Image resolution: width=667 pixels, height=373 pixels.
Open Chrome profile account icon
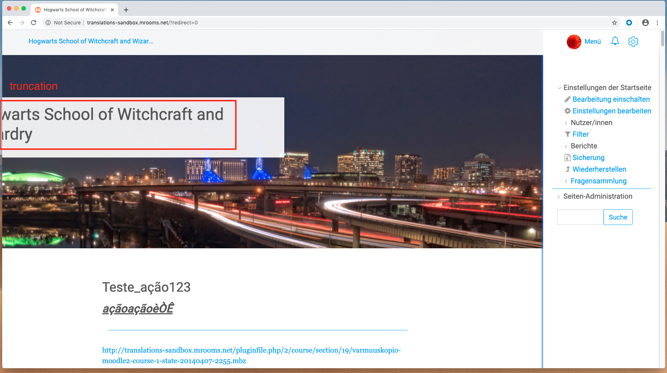point(645,23)
